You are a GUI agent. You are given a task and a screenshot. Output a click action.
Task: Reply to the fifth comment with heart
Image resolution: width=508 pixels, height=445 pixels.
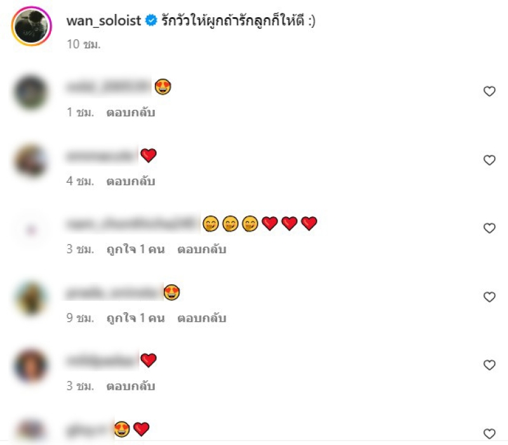click(x=131, y=386)
